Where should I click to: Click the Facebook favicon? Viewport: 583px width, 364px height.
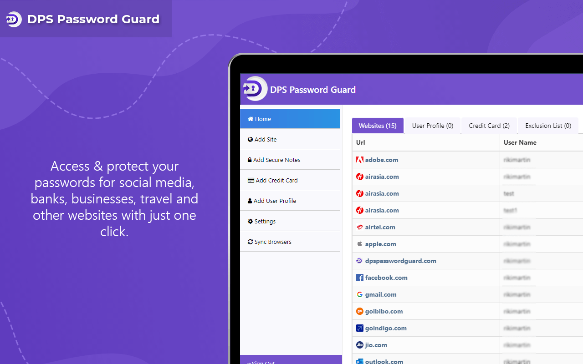[x=360, y=278]
